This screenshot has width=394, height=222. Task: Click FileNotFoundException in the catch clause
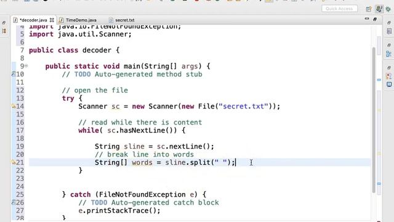pos(142,195)
